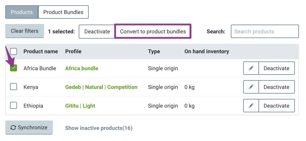Image resolution: width=306 pixels, height=141 pixels.
Task: Edit Africa Bundle with pencil icon
Action: pyautogui.click(x=251, y=68)
